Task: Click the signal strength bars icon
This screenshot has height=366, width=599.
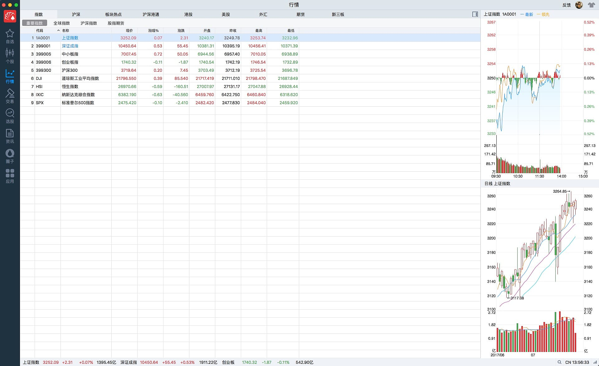Action: coord(595,362)
